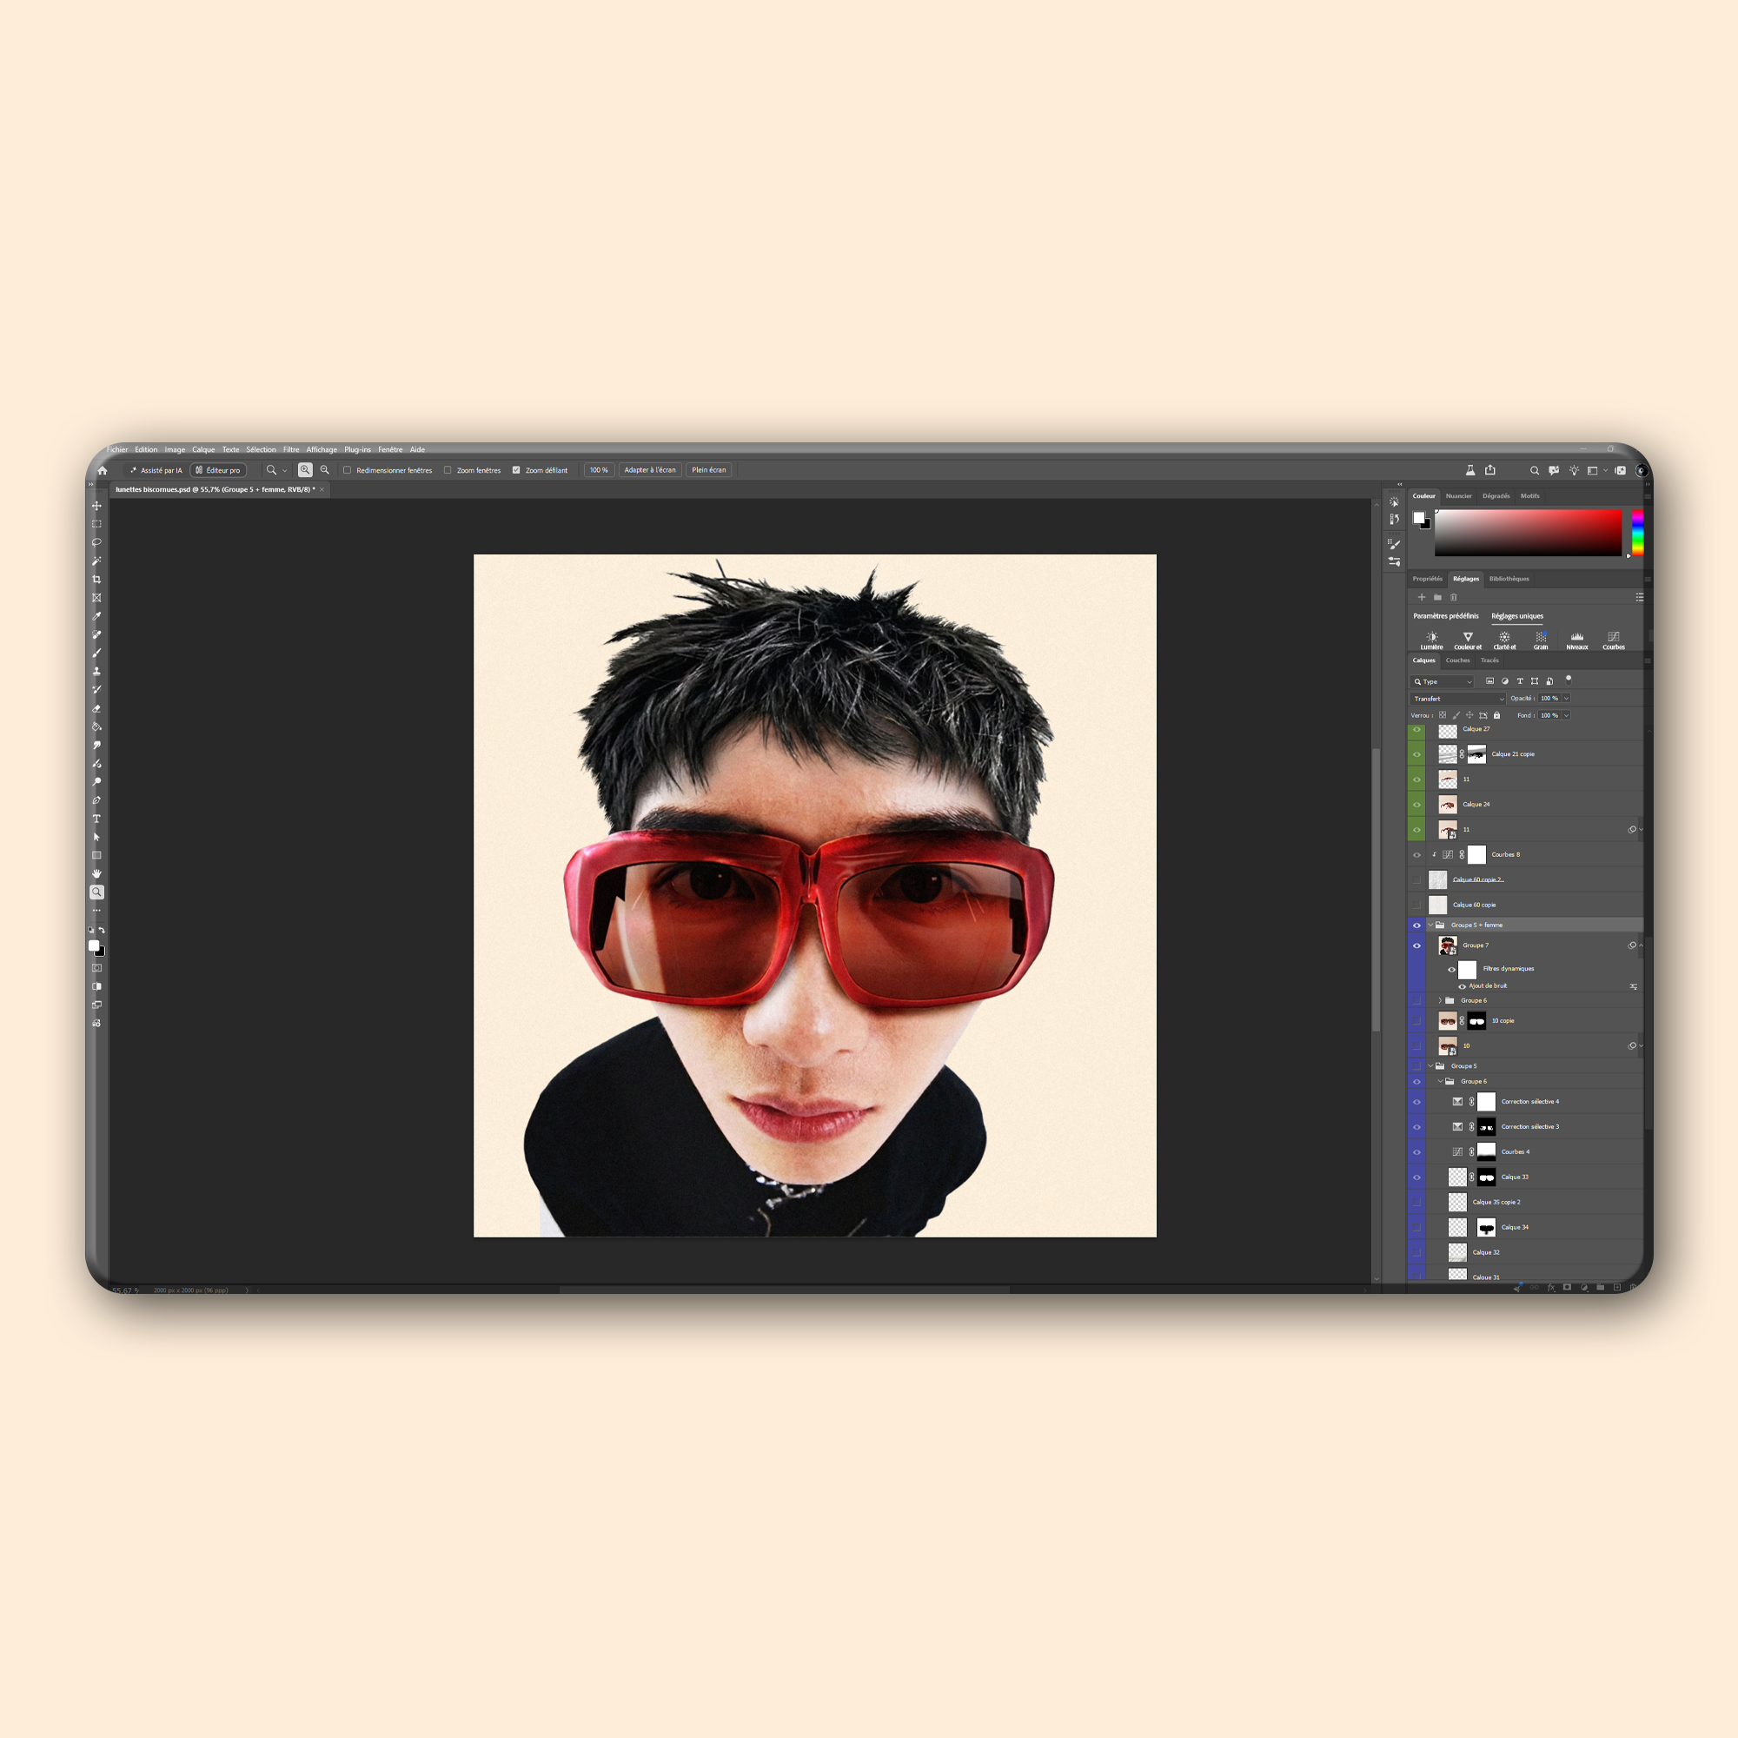
Task: Select the Pen tool
Action: tap(96, 800)
